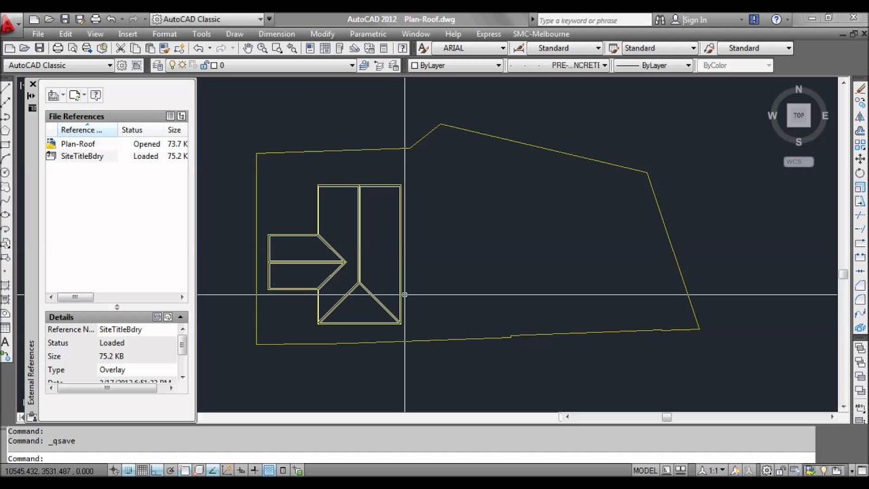
Task: Activate the Match Properties brush icon
Action: (165, 48)
